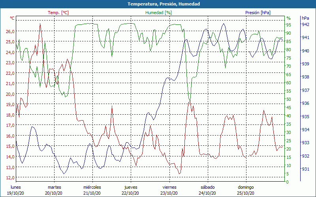
Task: Click the green humidity minimum on viernes
Action: [x=190, y=100]
